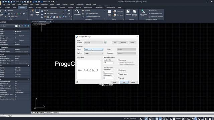
Task: Close the Text Styles Manager dialog
Action: click(x=137, y=37)
